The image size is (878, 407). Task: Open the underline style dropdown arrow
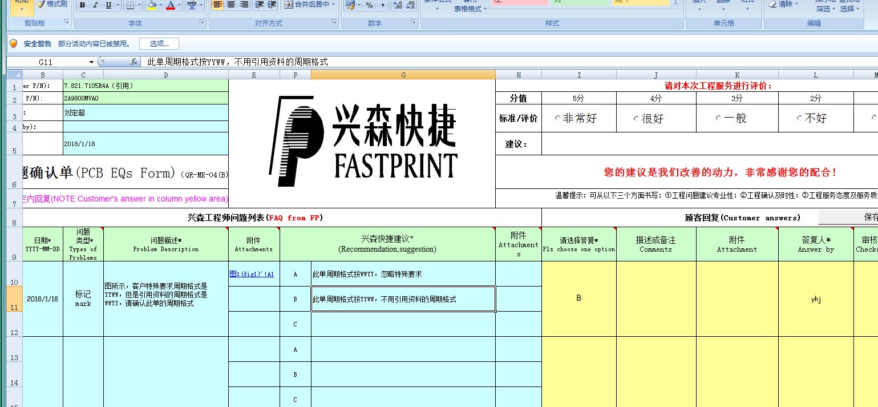[x=118, y=5]
